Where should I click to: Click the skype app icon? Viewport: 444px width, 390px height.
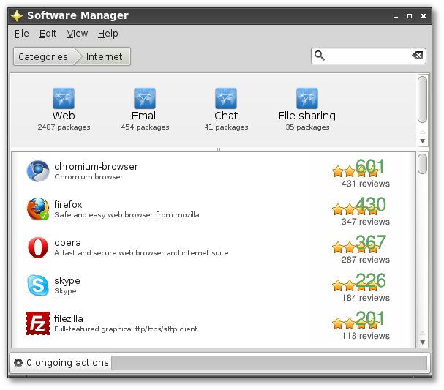38,285
